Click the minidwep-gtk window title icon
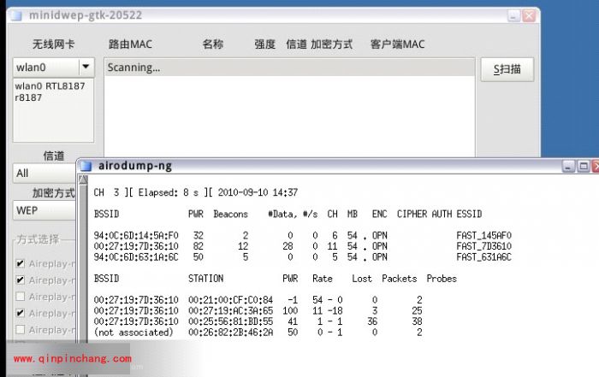 [x=16, y=15]
